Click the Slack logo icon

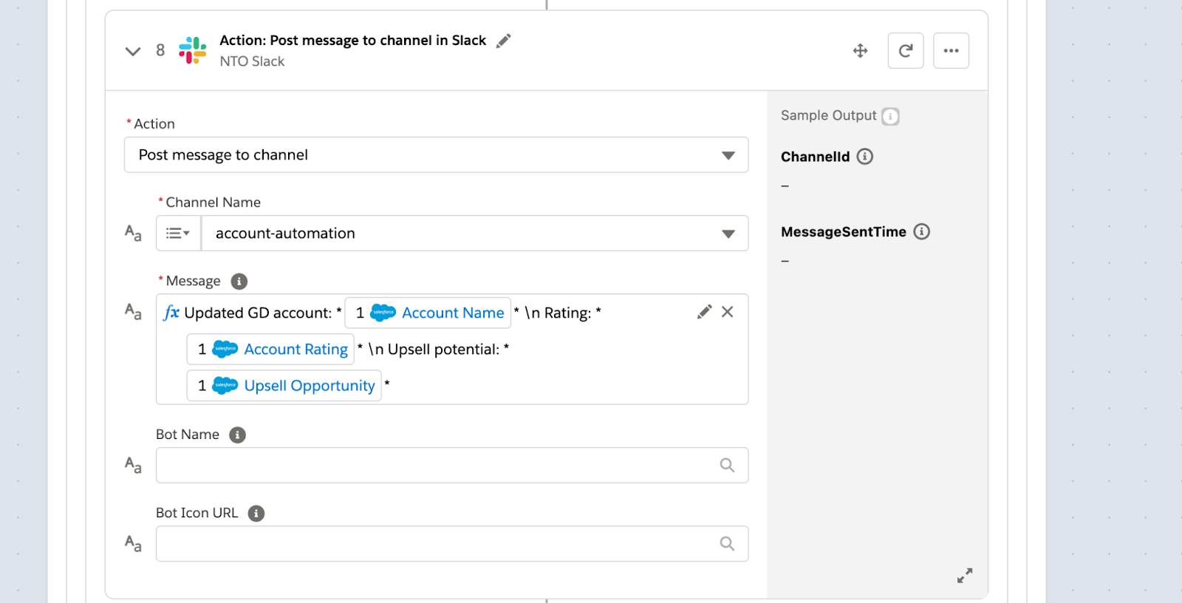(193, 50)
